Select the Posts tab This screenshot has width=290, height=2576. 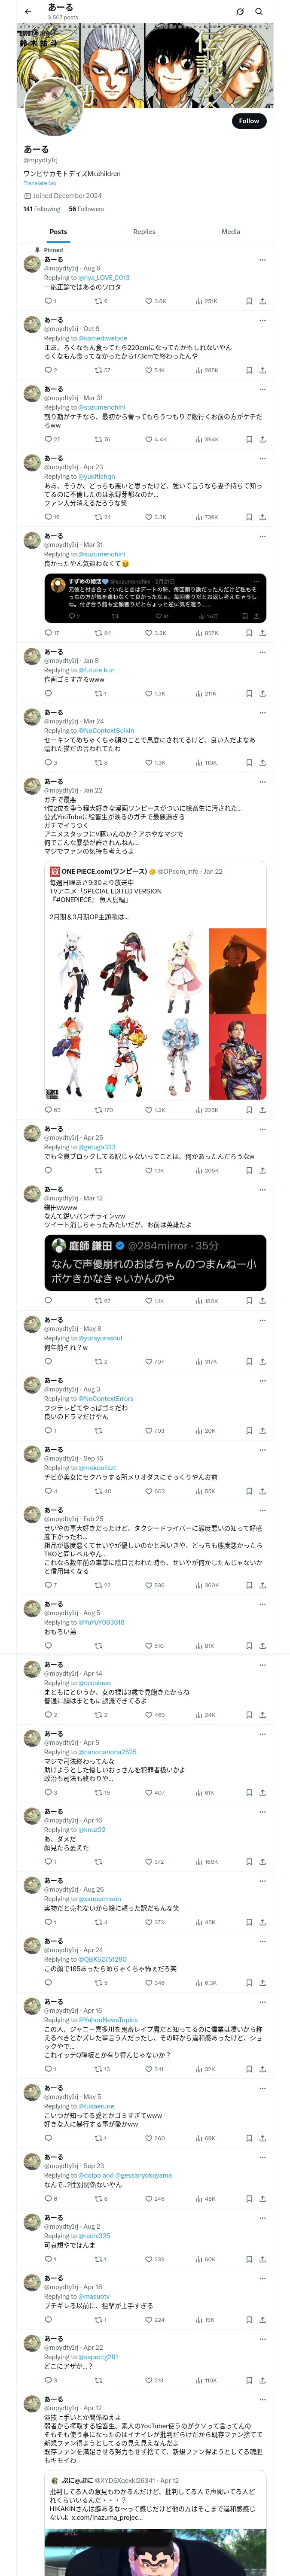click(58, 232)
